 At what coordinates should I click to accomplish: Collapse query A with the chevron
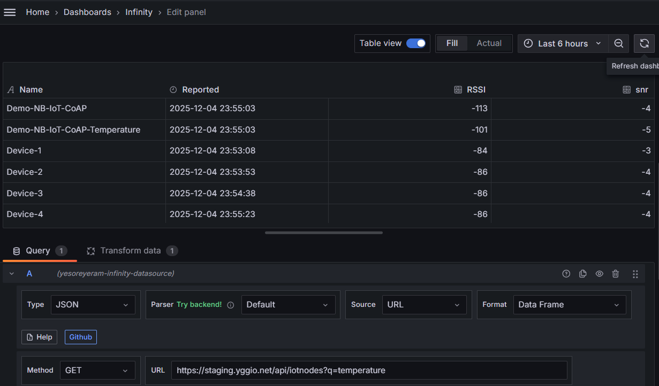(12, 274)
